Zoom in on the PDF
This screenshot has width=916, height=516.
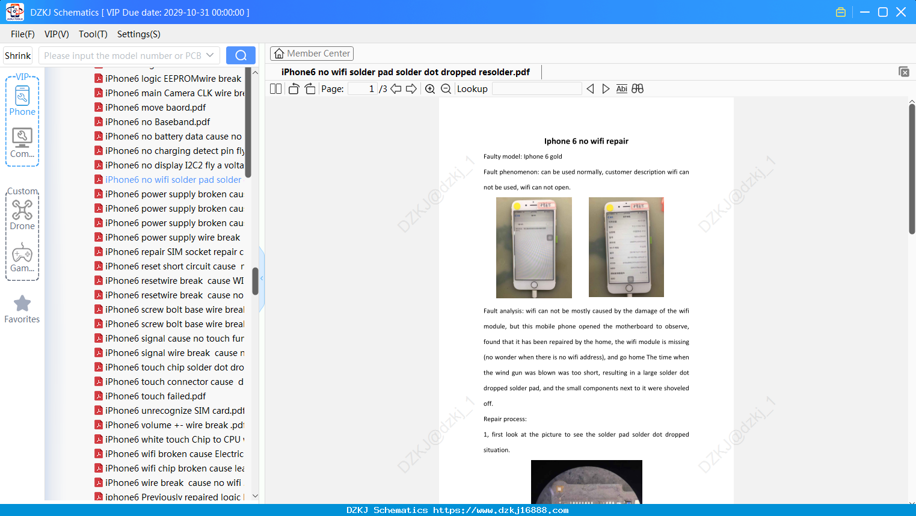click(430, 89)
